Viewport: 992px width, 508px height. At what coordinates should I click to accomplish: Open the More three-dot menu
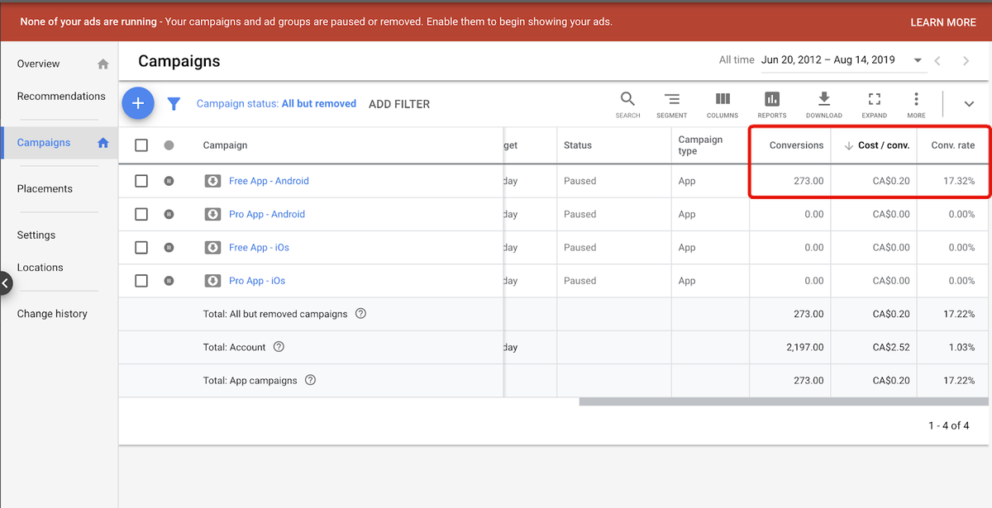[x=916, y=104]
